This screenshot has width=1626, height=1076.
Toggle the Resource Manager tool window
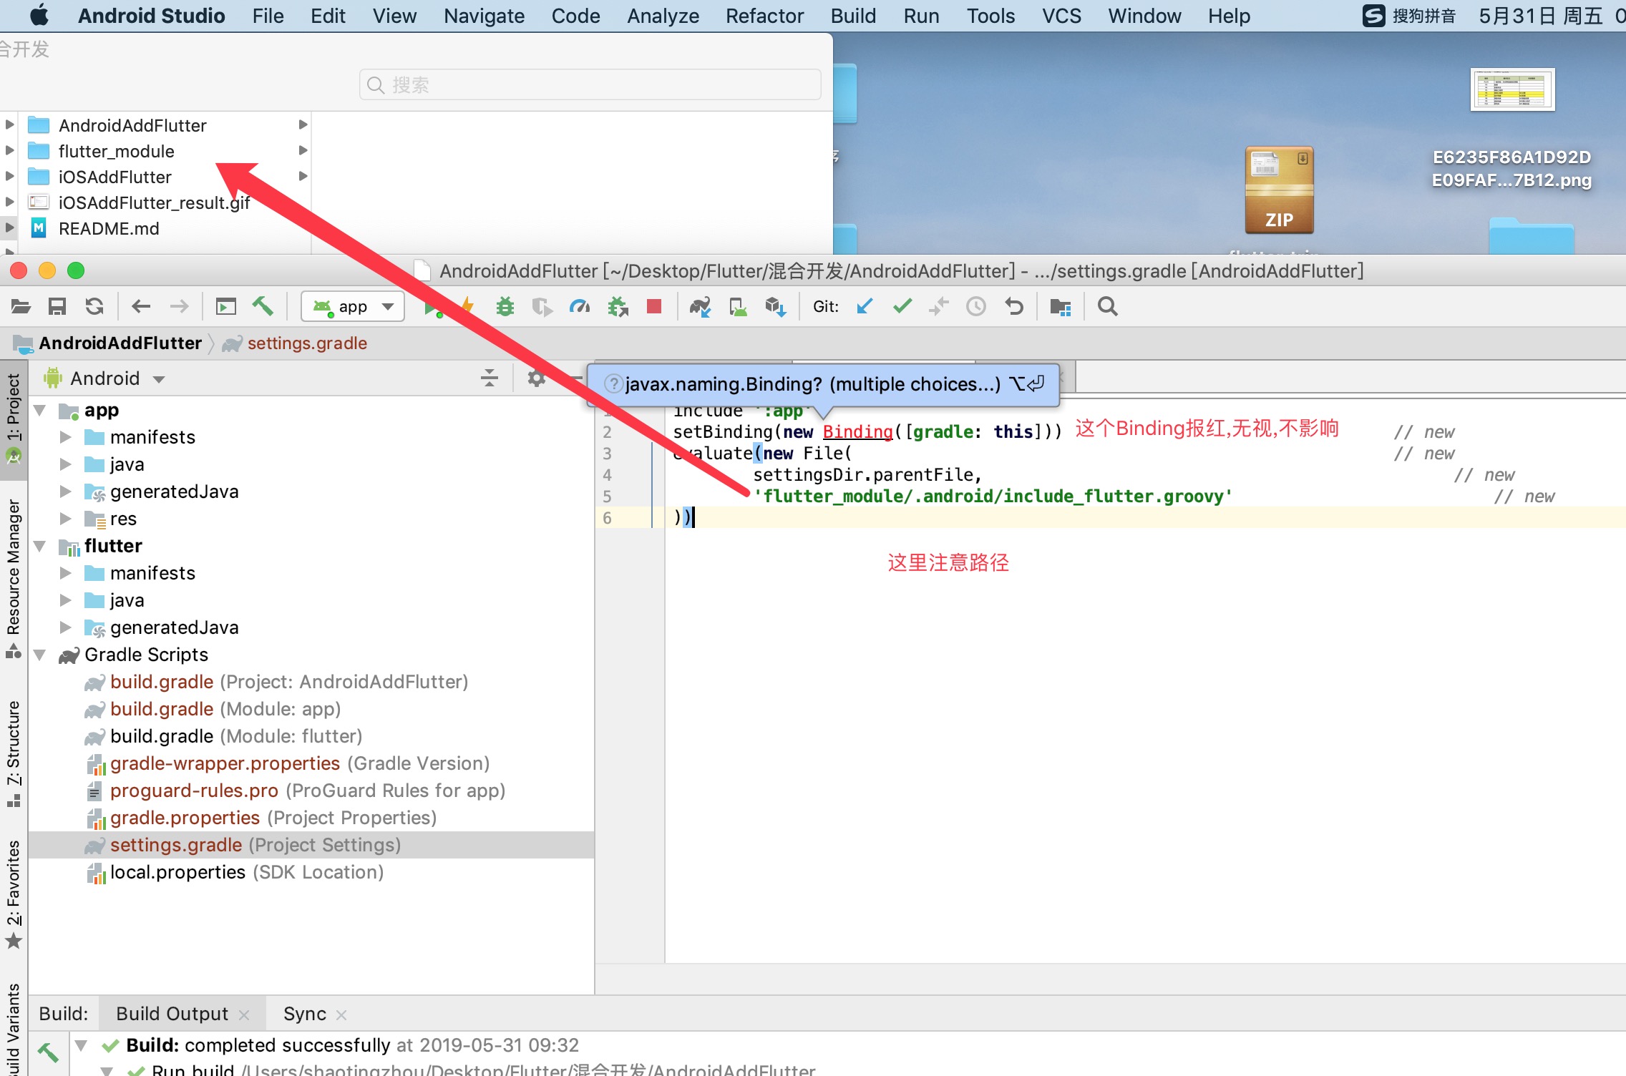coord(14,577)
